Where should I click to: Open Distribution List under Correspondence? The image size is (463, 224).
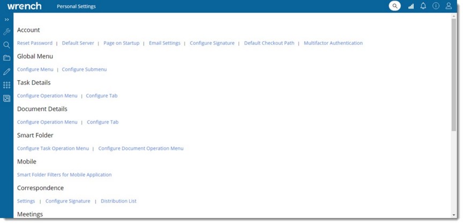[x=118, y=201]
